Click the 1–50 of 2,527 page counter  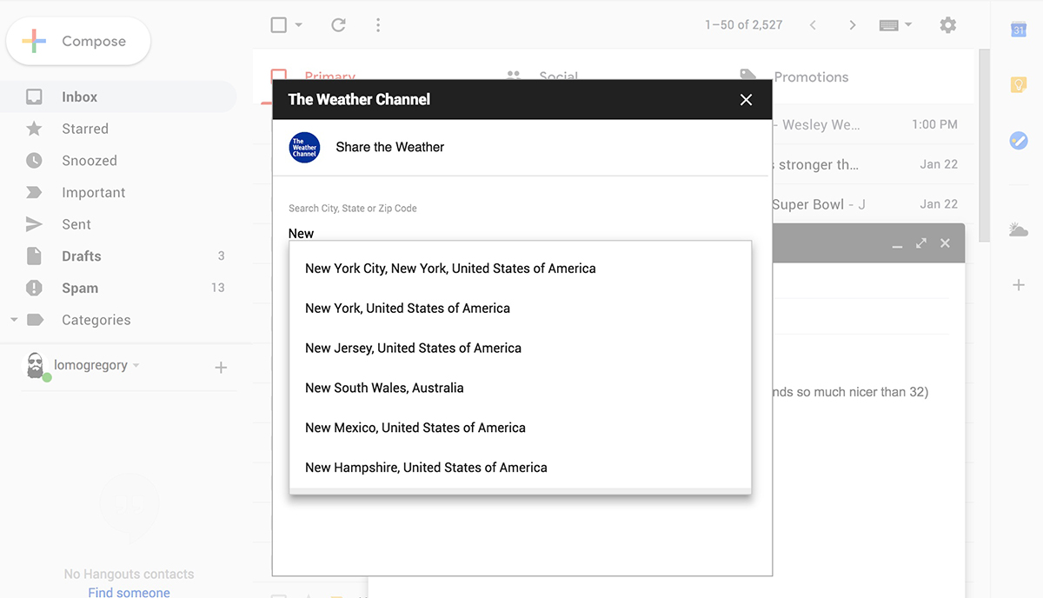click(744, 25)
